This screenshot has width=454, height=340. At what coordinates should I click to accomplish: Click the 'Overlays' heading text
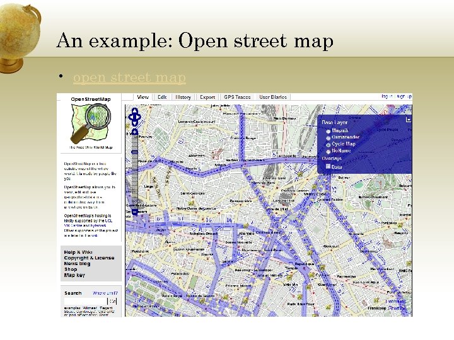click(332, 159)
